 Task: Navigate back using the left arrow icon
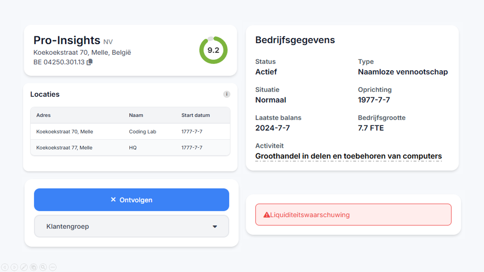pos(5,267)
